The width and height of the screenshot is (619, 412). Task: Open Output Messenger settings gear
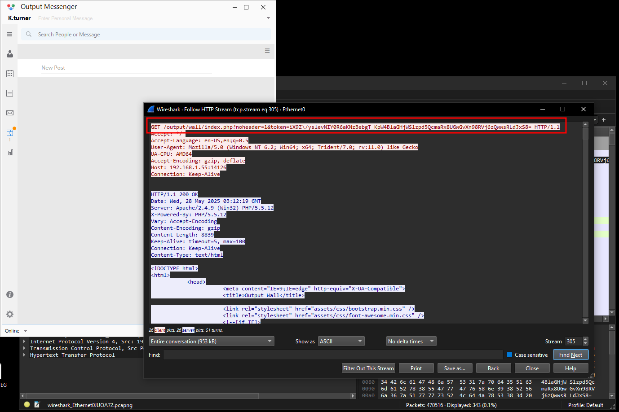(x=10, y=314)
